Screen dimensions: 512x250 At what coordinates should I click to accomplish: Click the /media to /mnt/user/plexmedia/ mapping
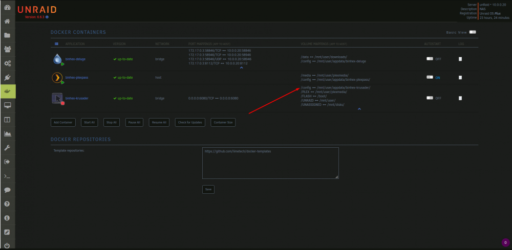click(325, 75)
